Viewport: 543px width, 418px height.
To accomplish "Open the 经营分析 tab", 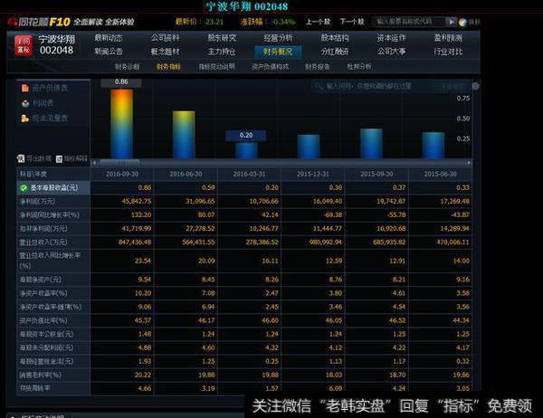I will tap(278, 38).
